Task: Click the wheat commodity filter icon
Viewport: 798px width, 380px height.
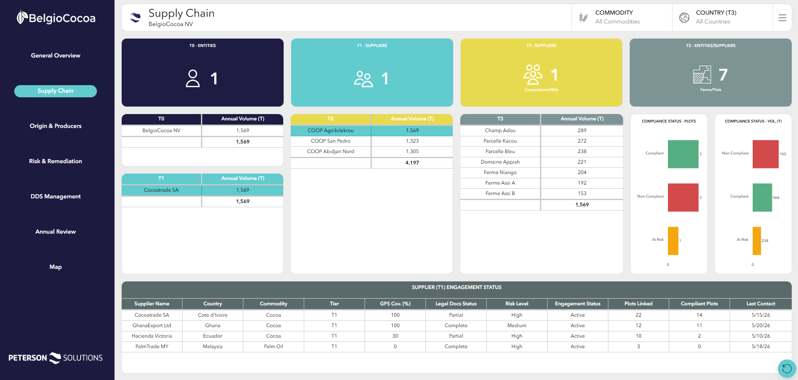Action: pos(583,18)
